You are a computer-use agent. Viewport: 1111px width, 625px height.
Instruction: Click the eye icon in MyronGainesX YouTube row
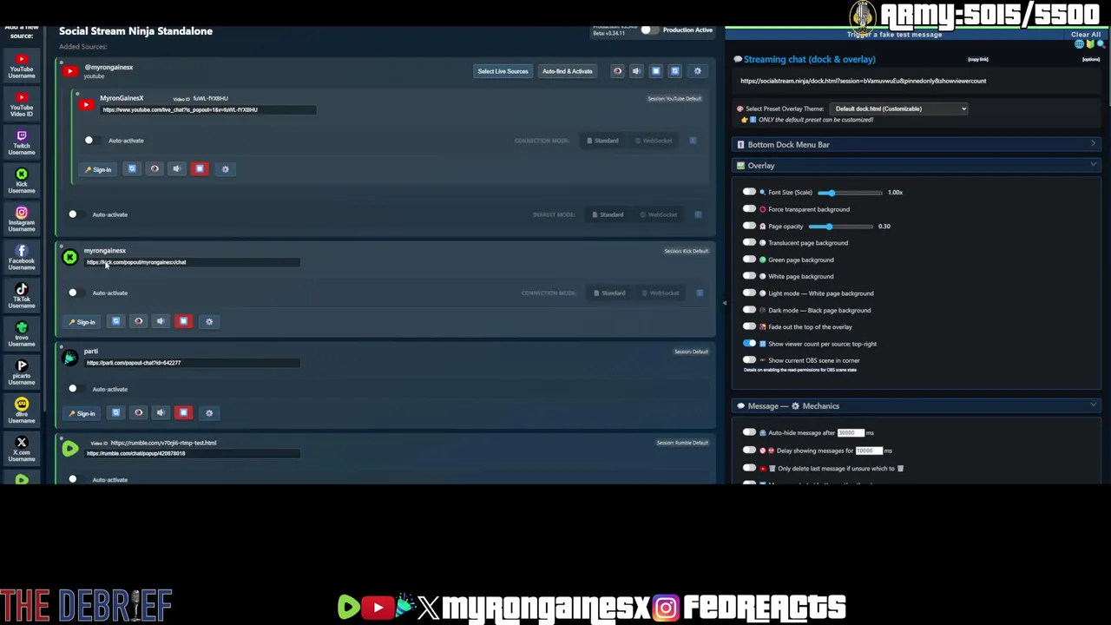(154, 168)
